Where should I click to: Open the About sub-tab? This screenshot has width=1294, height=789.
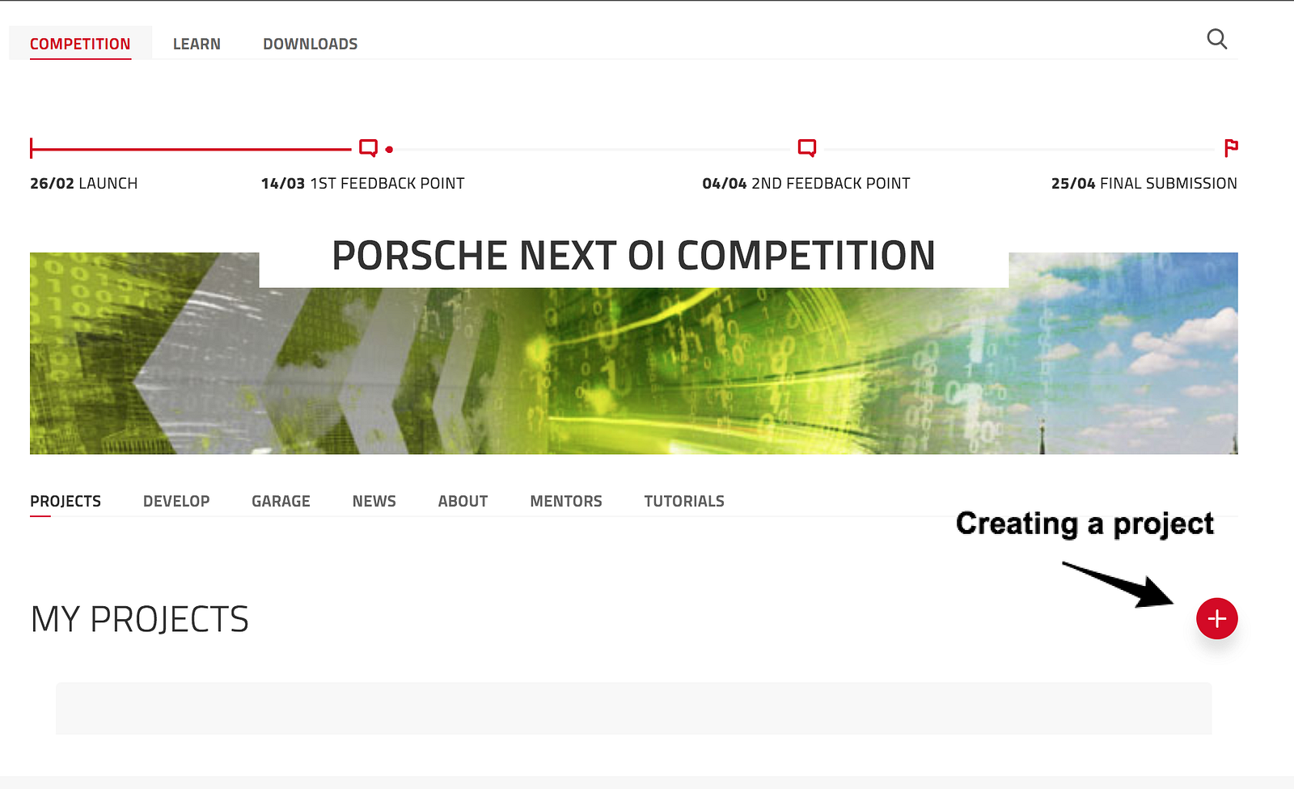tap(463, 501)
